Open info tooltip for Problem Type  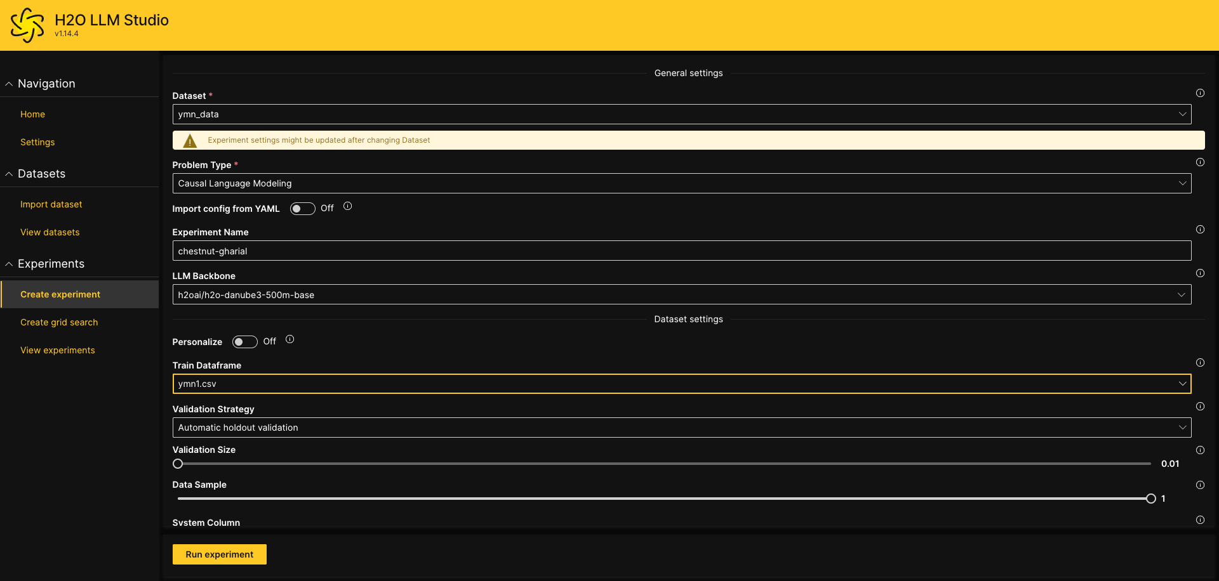click(x=1200, y=162)
